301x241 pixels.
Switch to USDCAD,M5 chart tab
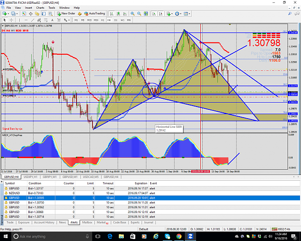tap(91, 177)
